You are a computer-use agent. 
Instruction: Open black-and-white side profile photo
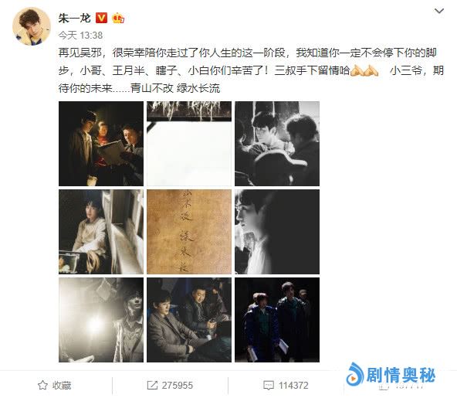pos(277,232)
